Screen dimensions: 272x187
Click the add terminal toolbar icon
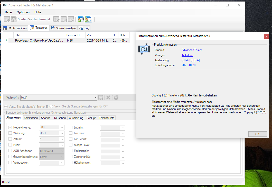click(x=7, y=19)
